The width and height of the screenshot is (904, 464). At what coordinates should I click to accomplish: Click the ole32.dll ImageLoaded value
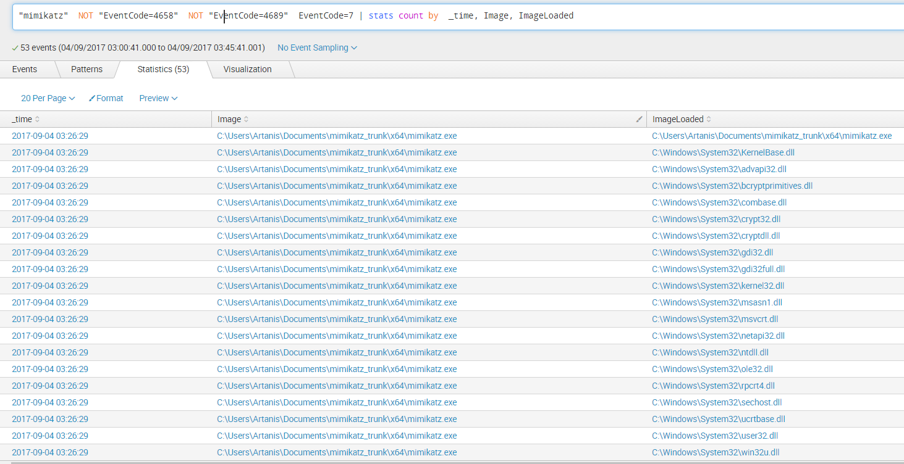[712, 369]
